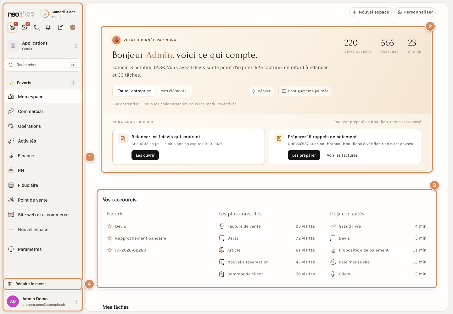The width and height of the screenshot is (453, 314).
Task: Click the Proposition de paiement icon
Action: (333, 250)
